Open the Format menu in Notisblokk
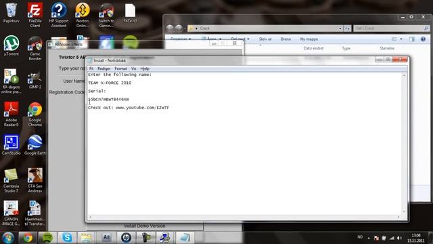This screenshot has height=244, width=433. pos(120,68)
